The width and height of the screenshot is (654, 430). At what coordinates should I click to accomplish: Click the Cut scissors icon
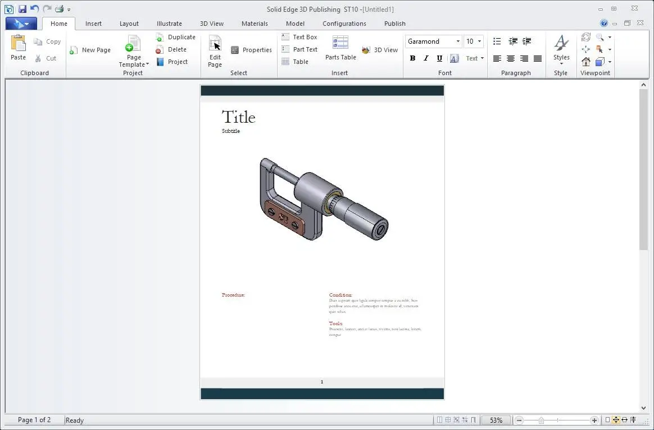[38, 58]
